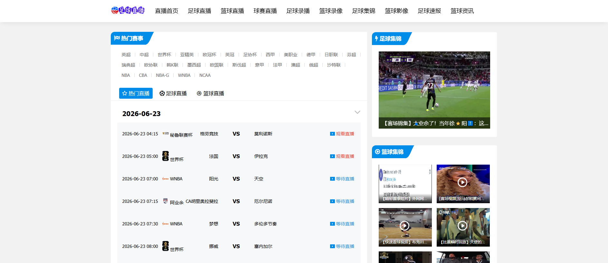Click the 2026-06-23 date heading
Viewport: 608px width, 263px height.
[141, 113]
